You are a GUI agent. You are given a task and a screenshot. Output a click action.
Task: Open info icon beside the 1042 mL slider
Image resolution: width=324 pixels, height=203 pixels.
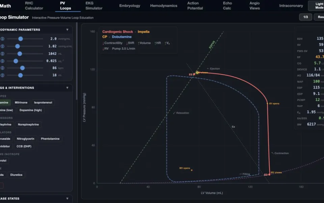(x=2, y=54)
